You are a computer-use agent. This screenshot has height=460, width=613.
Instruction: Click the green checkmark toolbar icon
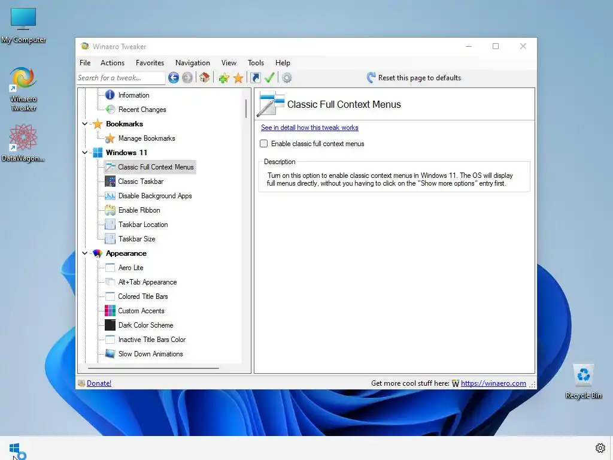click(269, 77)
